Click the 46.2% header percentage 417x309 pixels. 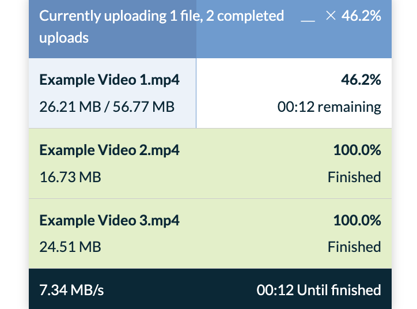tap(361, 16)
